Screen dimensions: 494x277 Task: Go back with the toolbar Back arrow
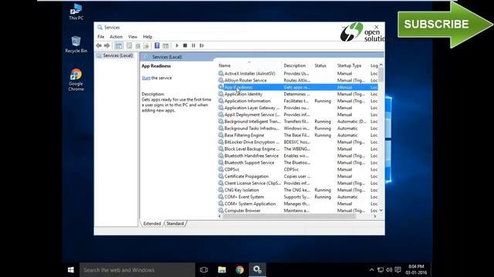[x=99, y=45]
